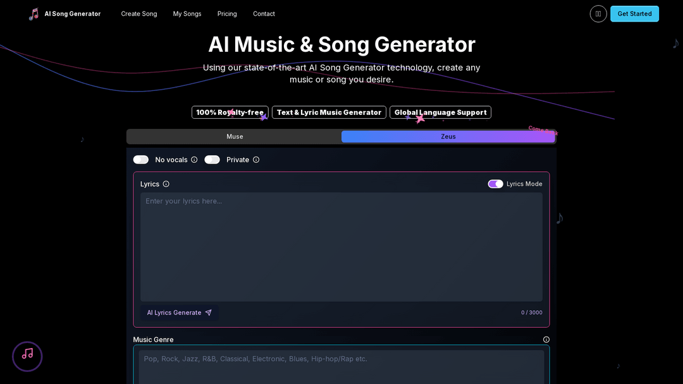The height and width of the screenshot is (384, 683).
Task: Toggle the No vocals switch
Action: (141, 160)
